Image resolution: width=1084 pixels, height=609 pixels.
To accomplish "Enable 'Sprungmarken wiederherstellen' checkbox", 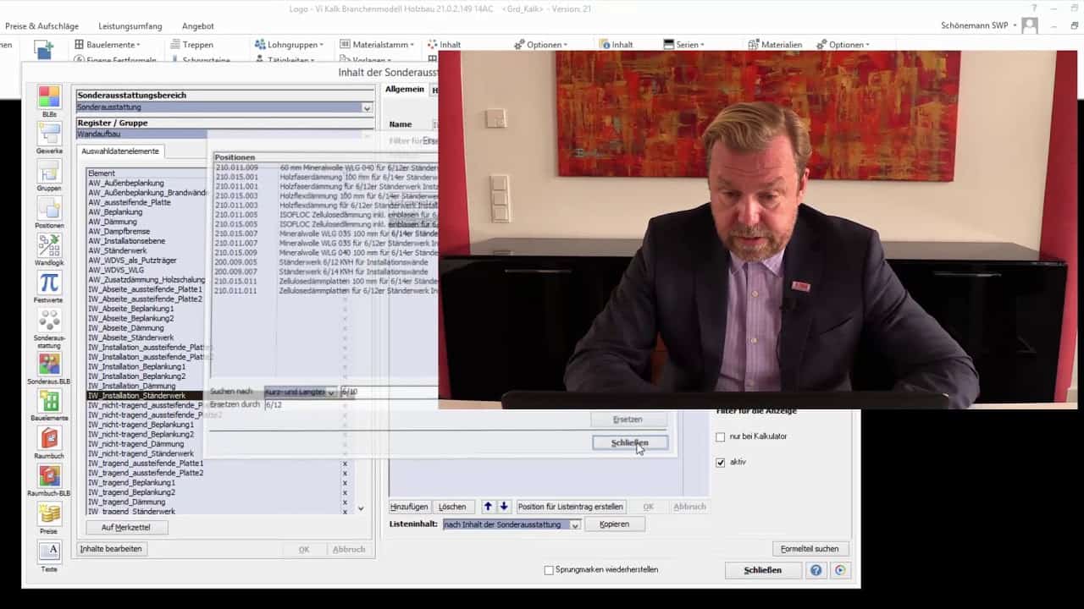I will [549, 570].
